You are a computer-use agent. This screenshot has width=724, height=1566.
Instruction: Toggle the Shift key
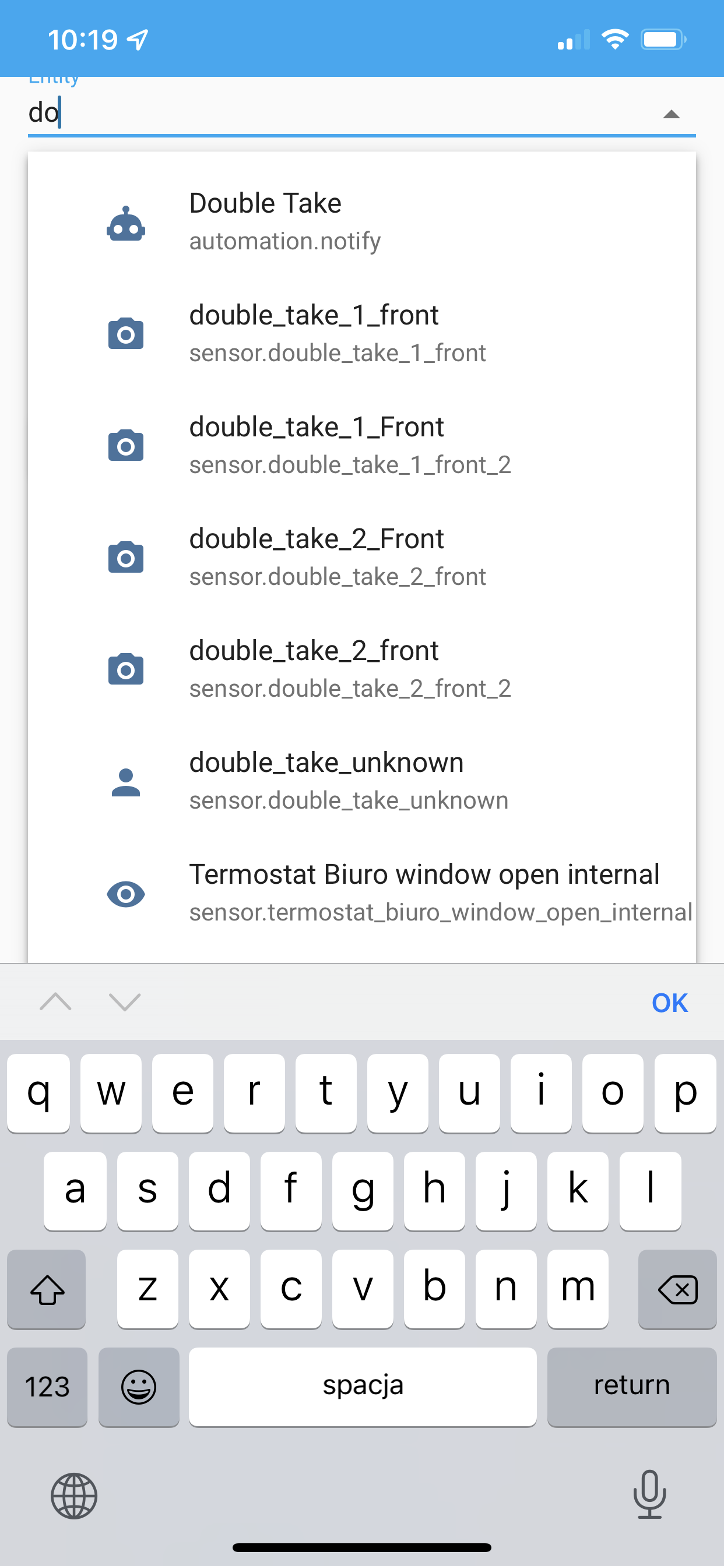coord(46,1288)
